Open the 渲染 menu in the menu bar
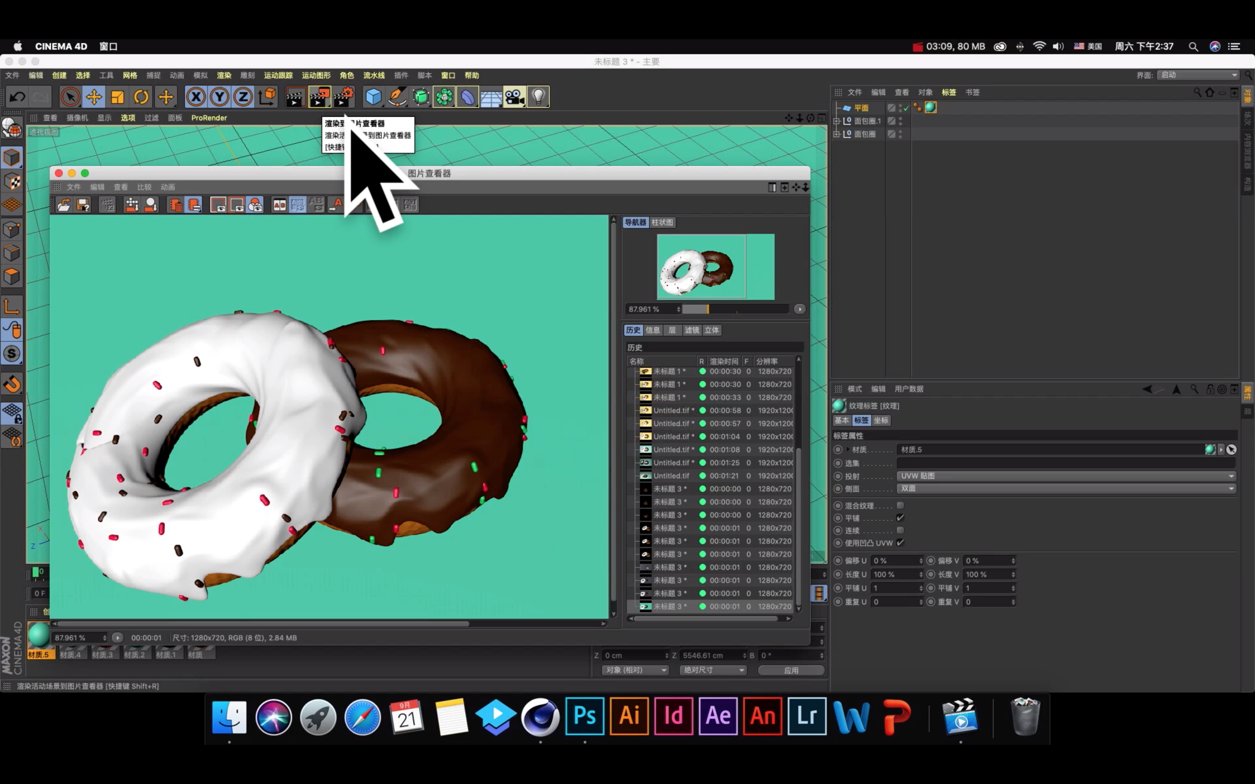 (x=224, y=75)
